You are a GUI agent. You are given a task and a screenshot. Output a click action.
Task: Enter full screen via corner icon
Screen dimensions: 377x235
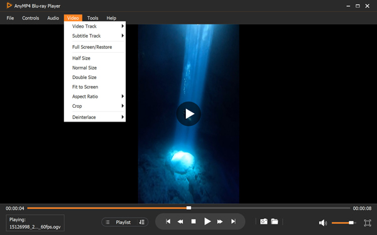click(368, 222)
